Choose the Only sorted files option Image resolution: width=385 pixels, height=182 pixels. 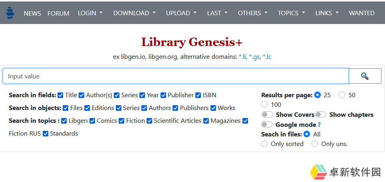click(264, 144)
